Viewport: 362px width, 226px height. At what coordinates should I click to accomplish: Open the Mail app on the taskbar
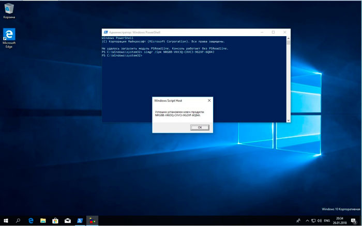pyautogui.click(x=68, y=221)
